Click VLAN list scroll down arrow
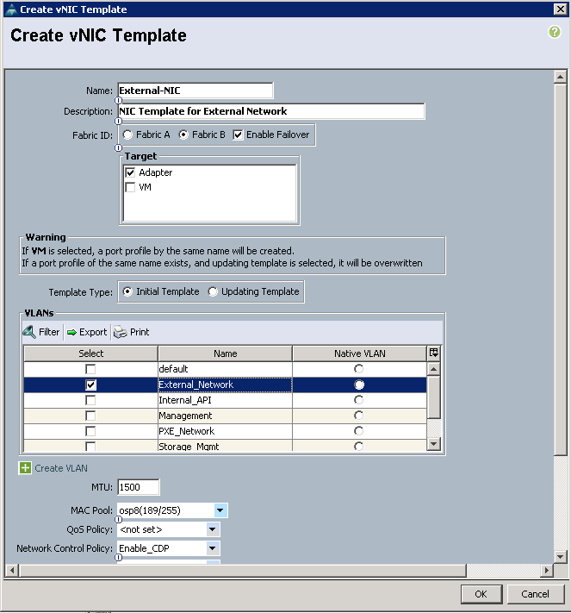 433,444
